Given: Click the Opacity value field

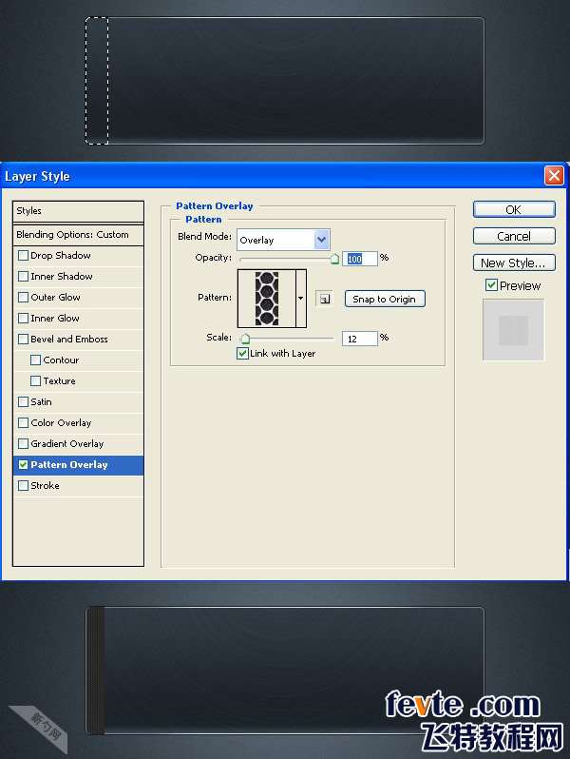Looking at the screenshot, I should (x=359, y=258).
